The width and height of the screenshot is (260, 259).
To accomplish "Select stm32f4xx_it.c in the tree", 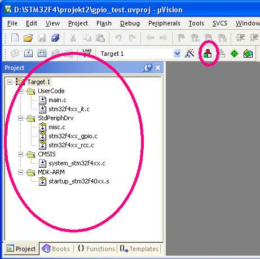I will (69, 109).
